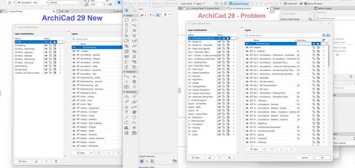Toggle Bold text formatting
This screenshot has height=168, width=355.
(x=119, y=3)
